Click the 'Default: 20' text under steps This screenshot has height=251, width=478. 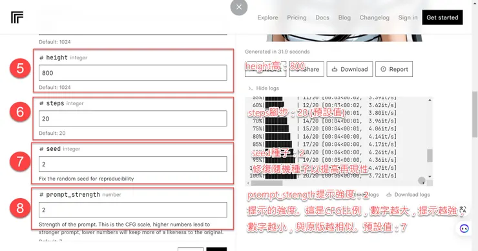(x=52, y=133)
